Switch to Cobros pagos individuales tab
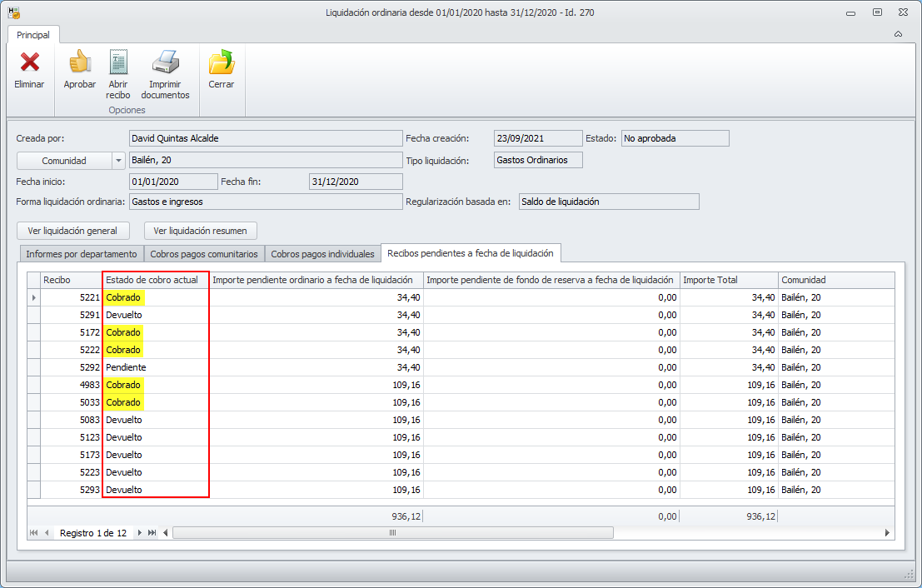Screen dimensions: 922x588 (x=322, y=254)
